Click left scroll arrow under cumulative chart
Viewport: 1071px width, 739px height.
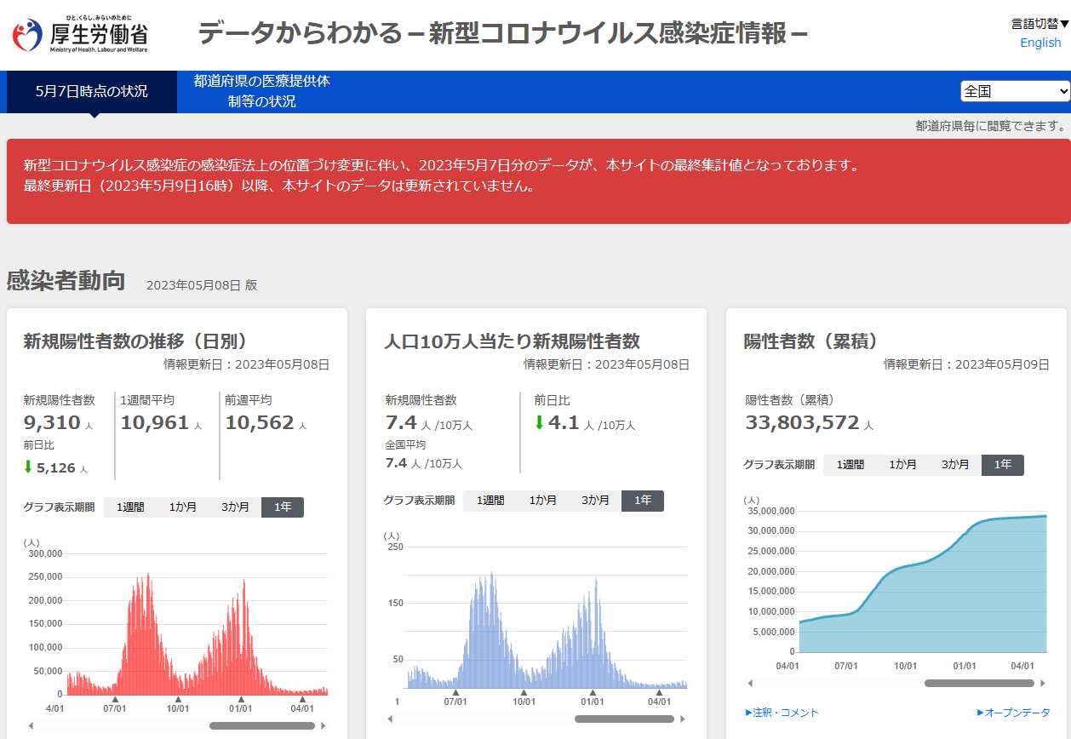click(x=750, y=683)
